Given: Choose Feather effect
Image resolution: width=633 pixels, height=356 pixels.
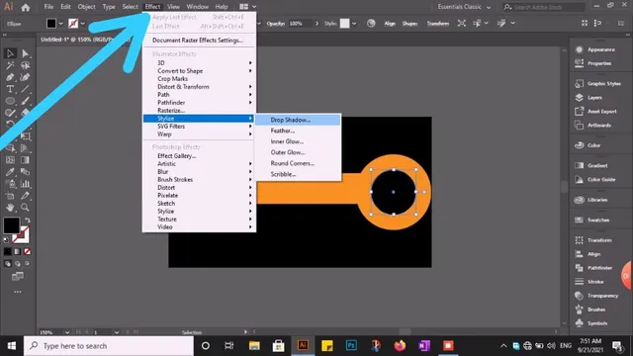Looking at the screenshot, I should point(299,131).
